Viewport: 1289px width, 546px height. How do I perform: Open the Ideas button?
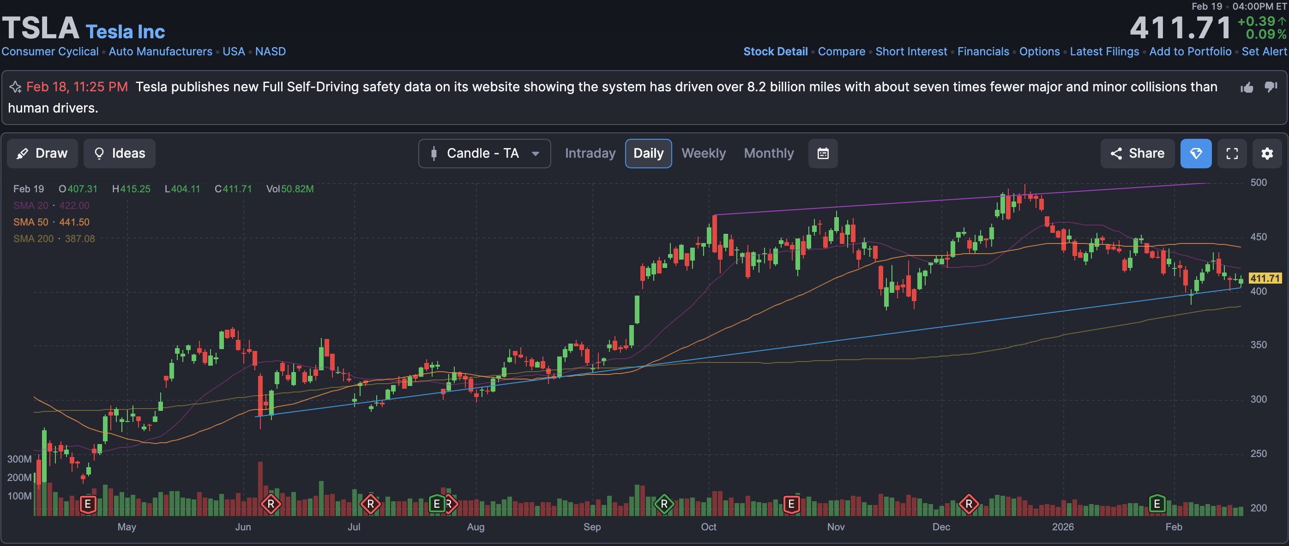coord(120,154)
